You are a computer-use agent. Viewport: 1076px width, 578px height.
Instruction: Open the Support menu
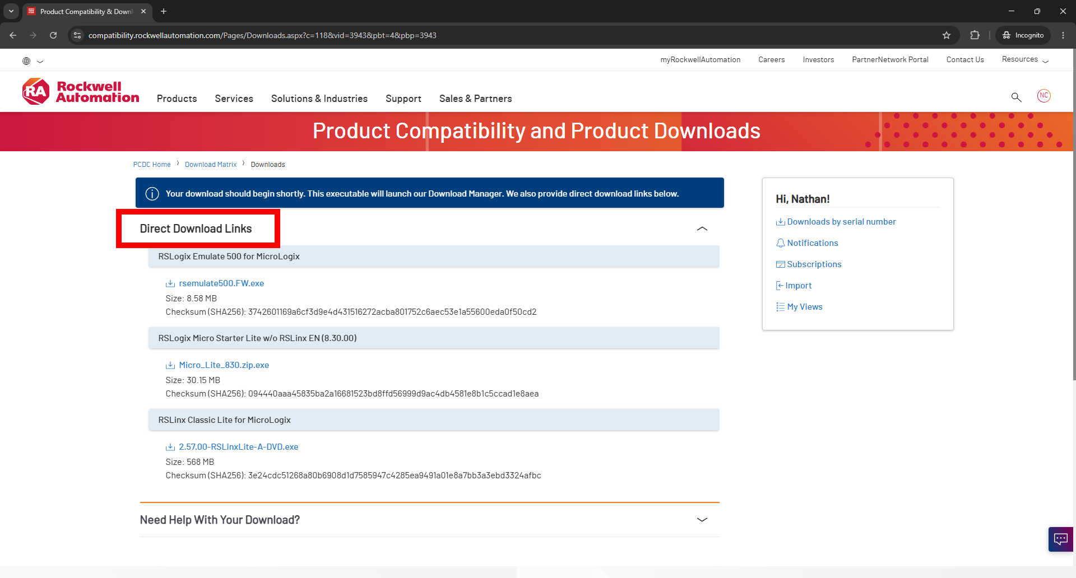pyautogui.click(x=403, y=99)
